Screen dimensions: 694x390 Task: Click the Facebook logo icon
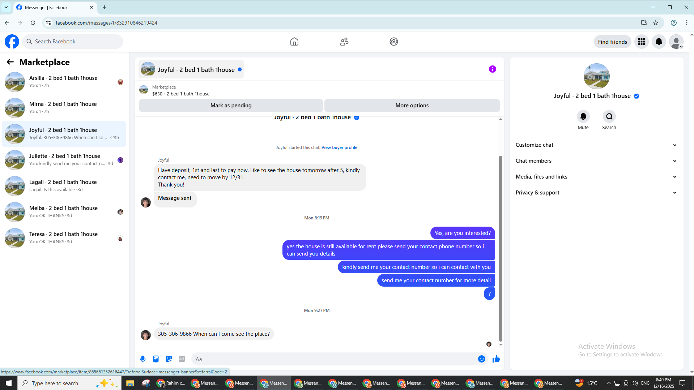pos(12,42)
